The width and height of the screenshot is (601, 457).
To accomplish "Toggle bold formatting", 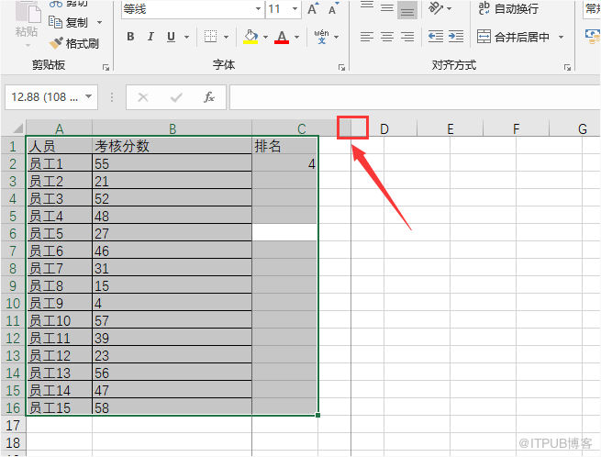I will [x=130, y=37].
